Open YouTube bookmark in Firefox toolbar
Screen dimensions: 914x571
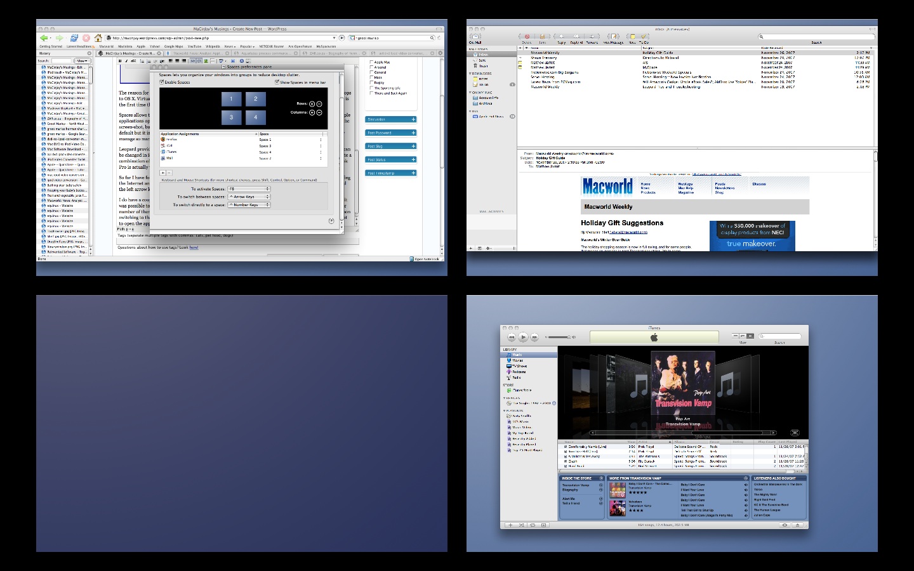tap(194, 46)
